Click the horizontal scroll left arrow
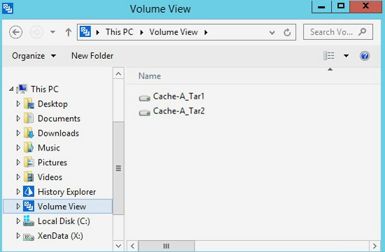Screen dimensions: 385x252 coord(132,246)
